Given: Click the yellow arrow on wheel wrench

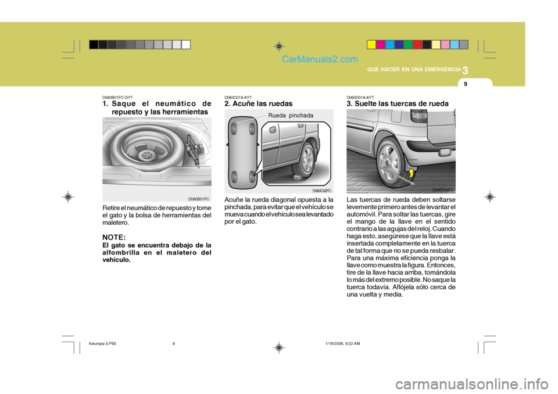Looking at the screenshot, I should pyautogui.click(x=412, y=173).
